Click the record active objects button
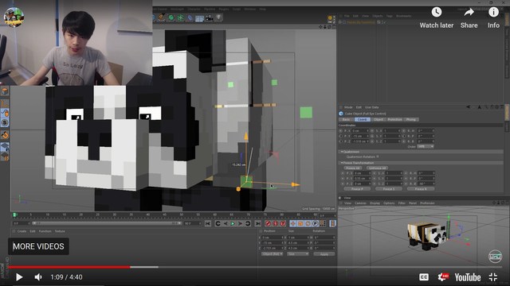 click(x=268, y=224)
